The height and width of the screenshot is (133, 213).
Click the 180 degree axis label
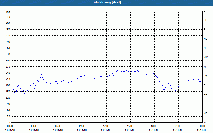(8, 85)
